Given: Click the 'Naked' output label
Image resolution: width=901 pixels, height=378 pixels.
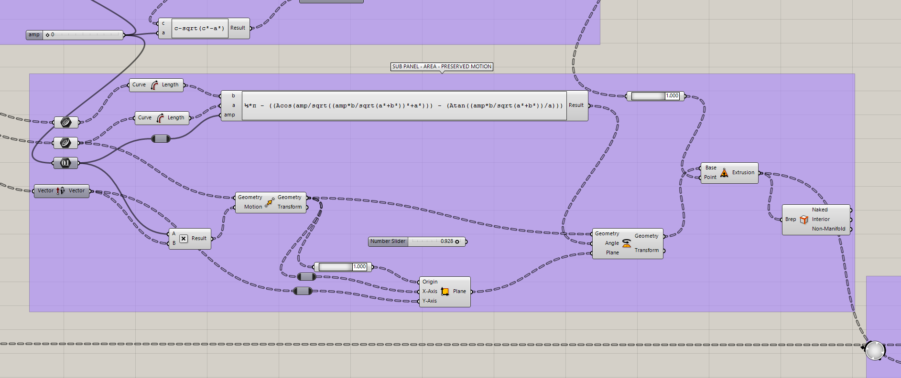Looking at the screenshot, I should click(820, 210).
